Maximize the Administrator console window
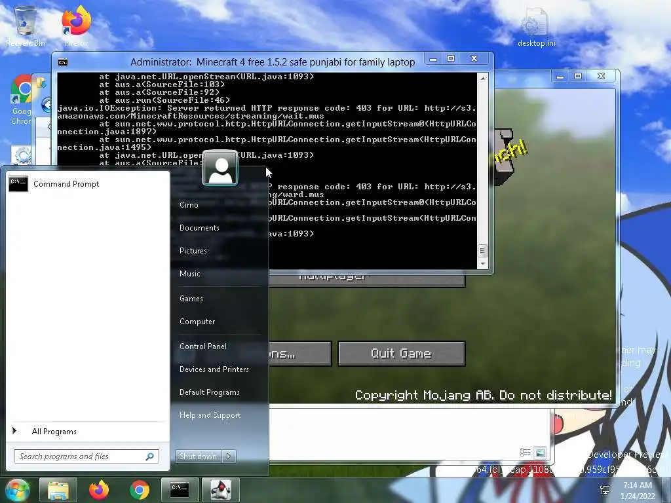The image size is (671, 503). 451,59
